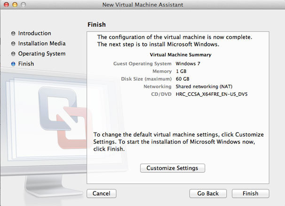Click the Finish button to start installation
The height and width of the screenshot is (206, 285).
[250, 193]
